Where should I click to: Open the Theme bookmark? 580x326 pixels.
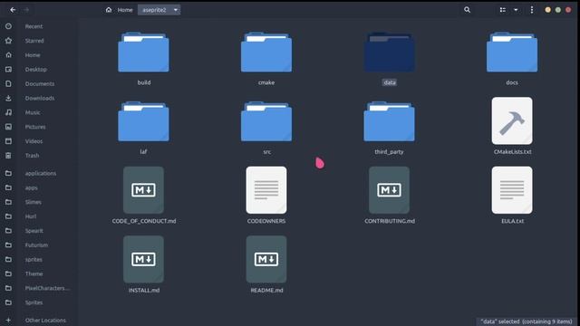tap(34, 273)
